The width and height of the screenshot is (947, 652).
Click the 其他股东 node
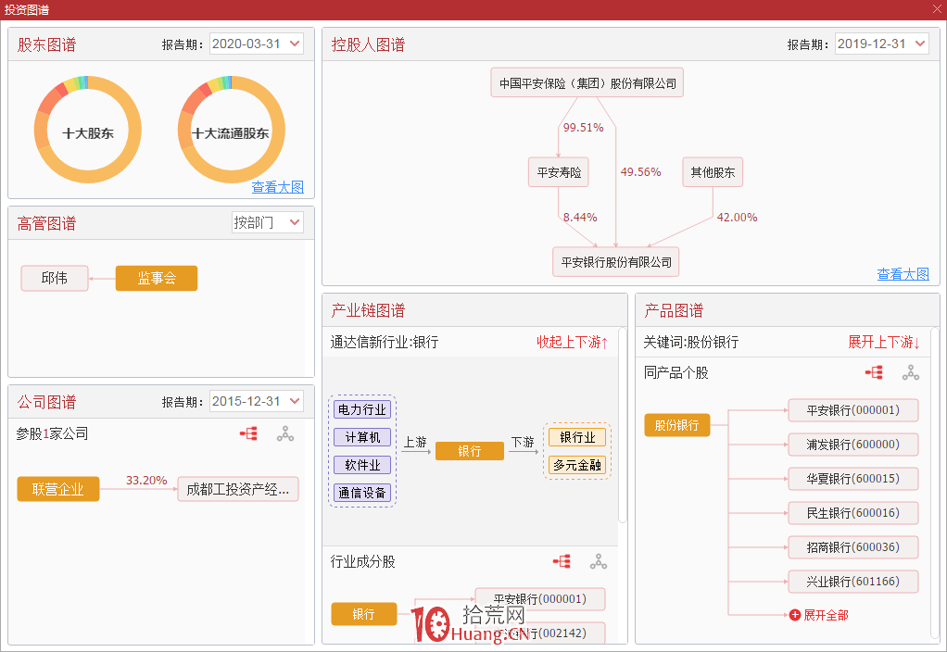pos(713,172)
